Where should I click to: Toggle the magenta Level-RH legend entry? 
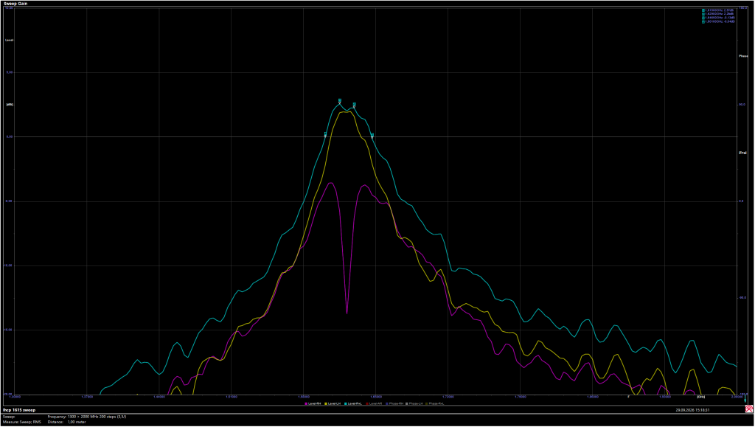[313, 403]
